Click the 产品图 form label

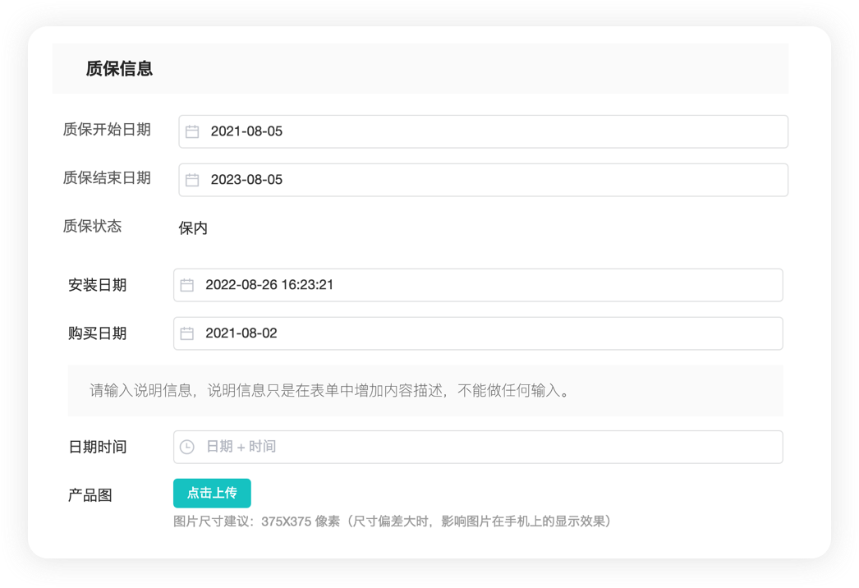tap(90, 493)
